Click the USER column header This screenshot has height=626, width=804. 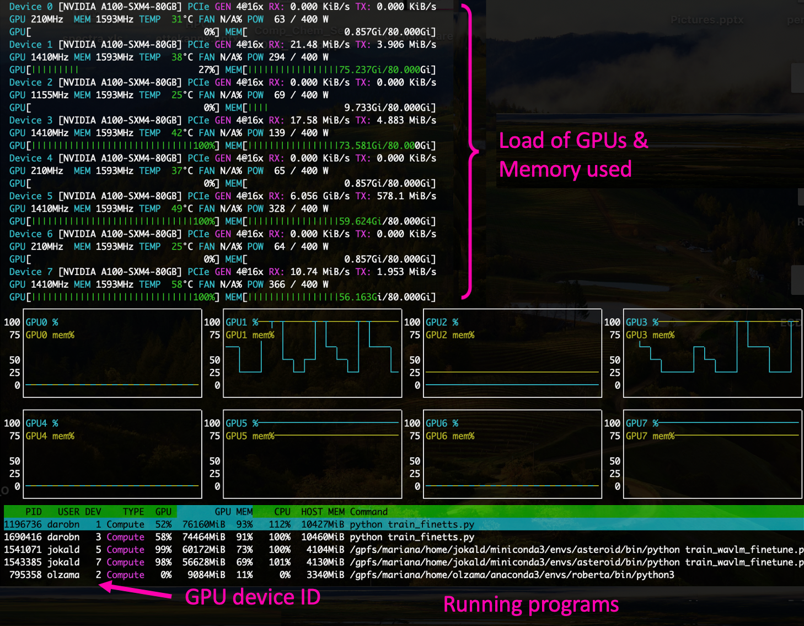(68, 512)
